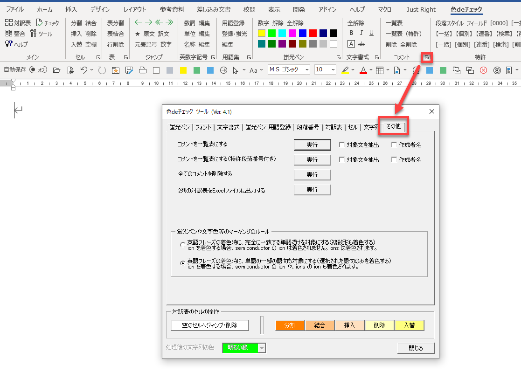Click the ヘルプ help icon
Viewport: 521px width, 372px height.
pos(8,44)
